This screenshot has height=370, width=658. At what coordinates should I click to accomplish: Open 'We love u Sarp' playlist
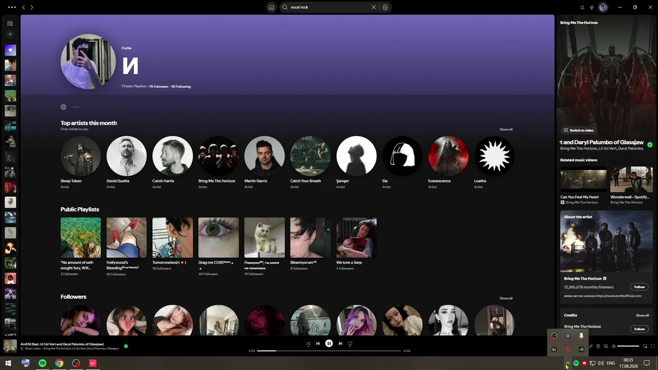tap(356, 237)
